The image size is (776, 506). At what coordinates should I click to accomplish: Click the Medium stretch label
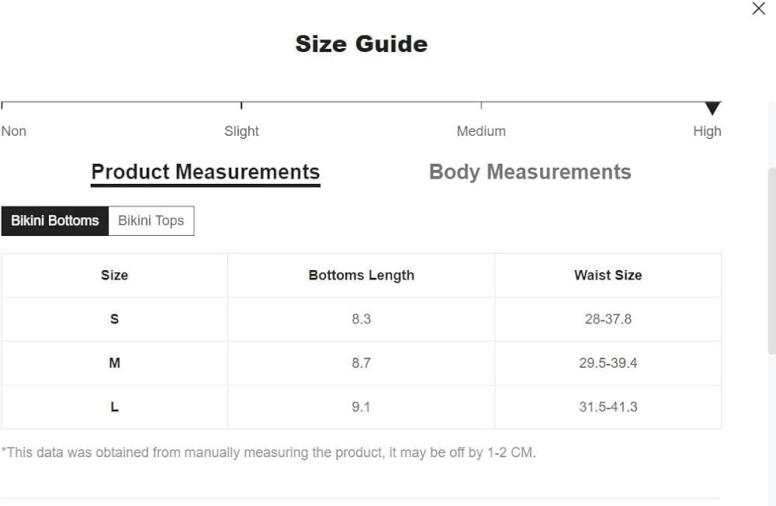coord(481,131)
